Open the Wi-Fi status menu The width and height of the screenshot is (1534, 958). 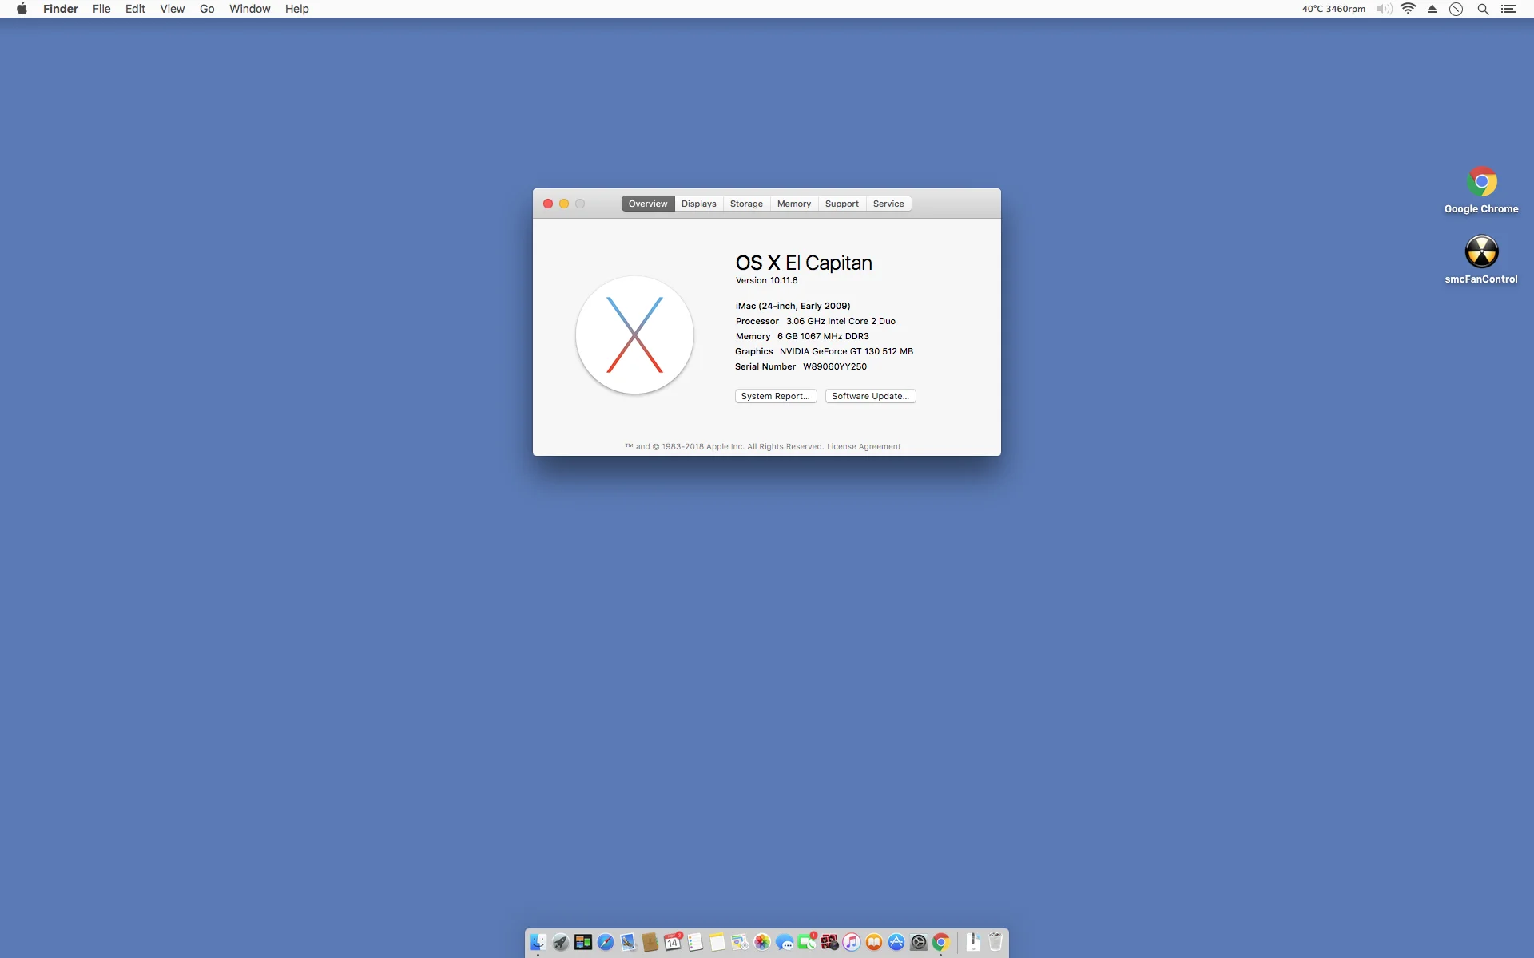(x=1408, y=9)
